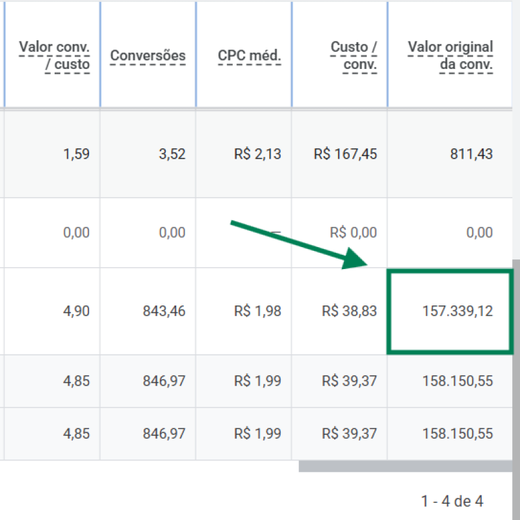Image resolution: width=520 pixels, height=520 pixels.
Task: Click the Custo / conv. column header
Action: 354,55
